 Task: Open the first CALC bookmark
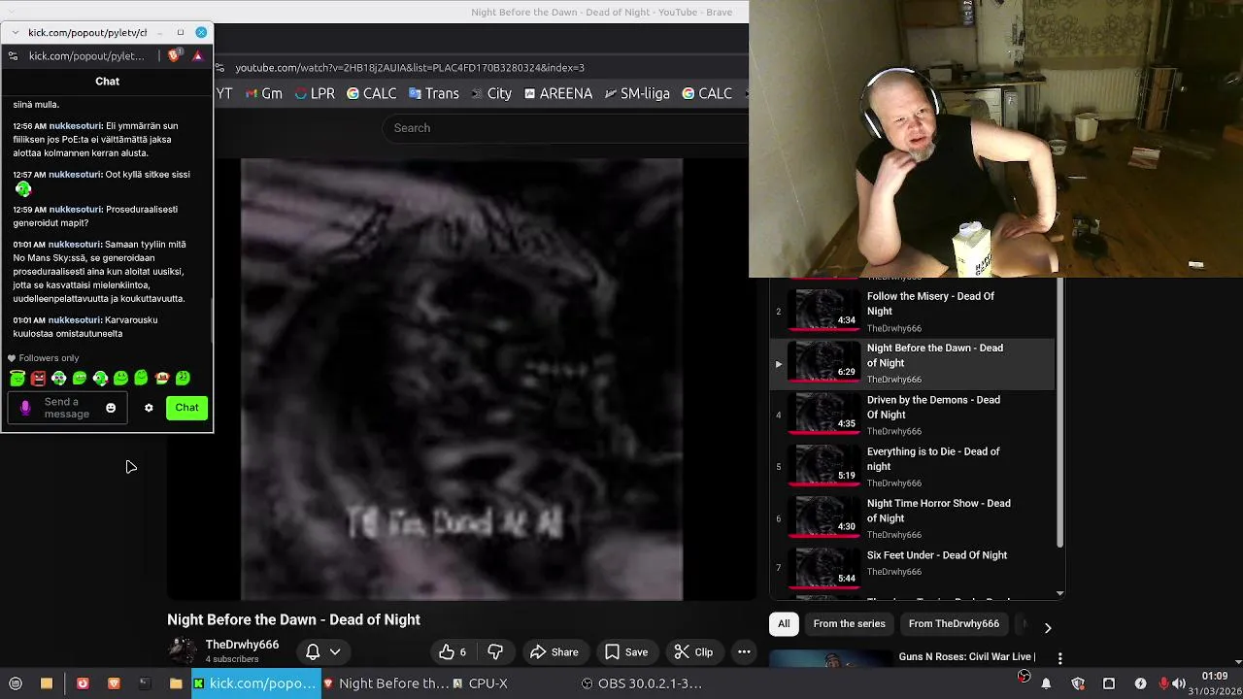coord(371,93)
